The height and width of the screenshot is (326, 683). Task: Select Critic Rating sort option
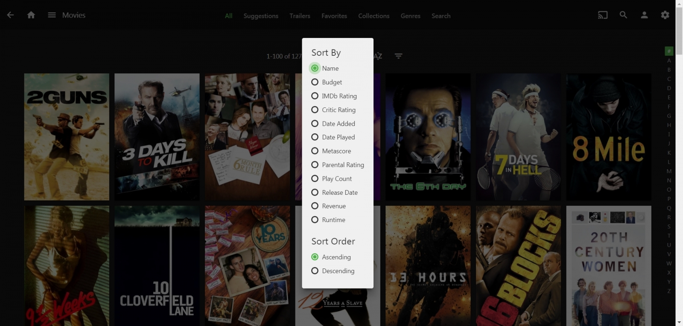(x=333, y=110)
